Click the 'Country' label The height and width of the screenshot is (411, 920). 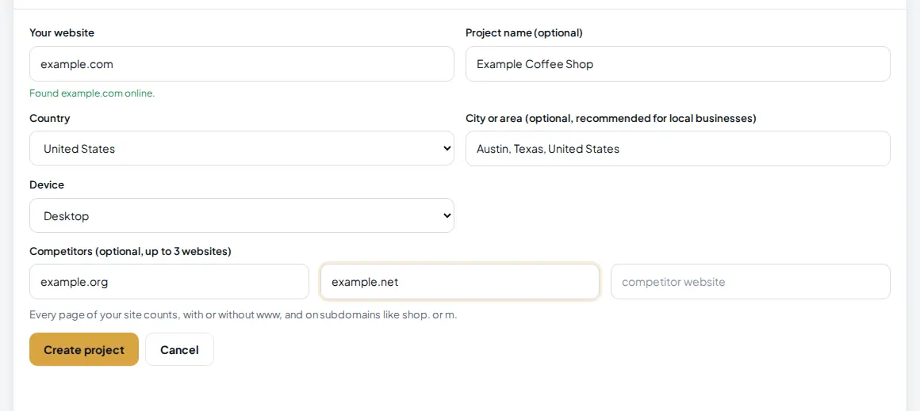49,118
